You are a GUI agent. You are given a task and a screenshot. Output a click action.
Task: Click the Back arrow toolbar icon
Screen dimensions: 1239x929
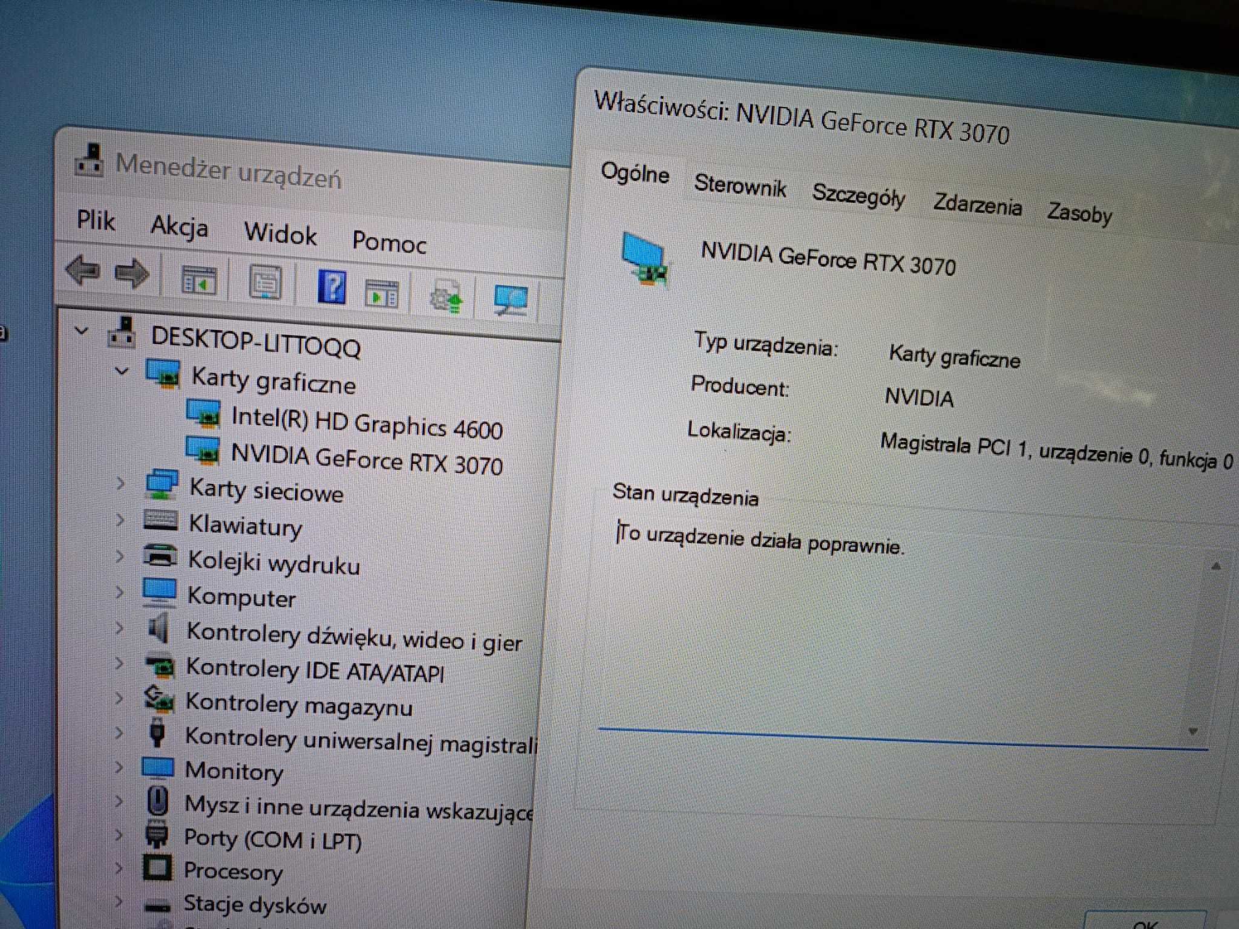[83, 270]
